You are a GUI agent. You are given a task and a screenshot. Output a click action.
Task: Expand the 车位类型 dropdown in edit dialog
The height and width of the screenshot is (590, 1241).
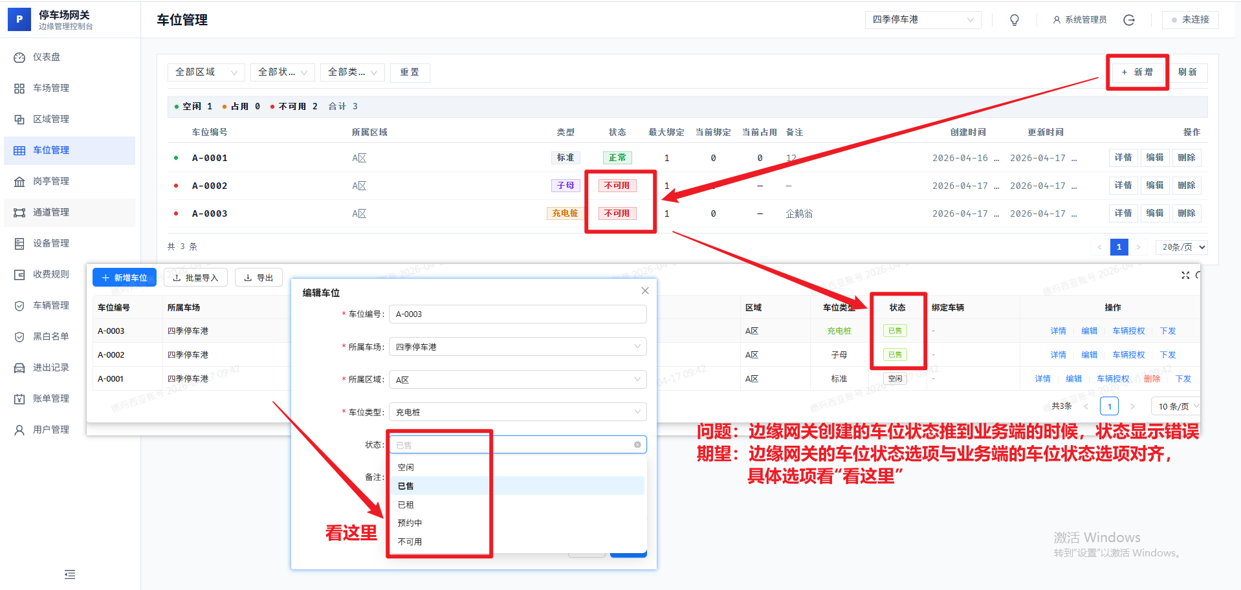[x=517, y=412]
